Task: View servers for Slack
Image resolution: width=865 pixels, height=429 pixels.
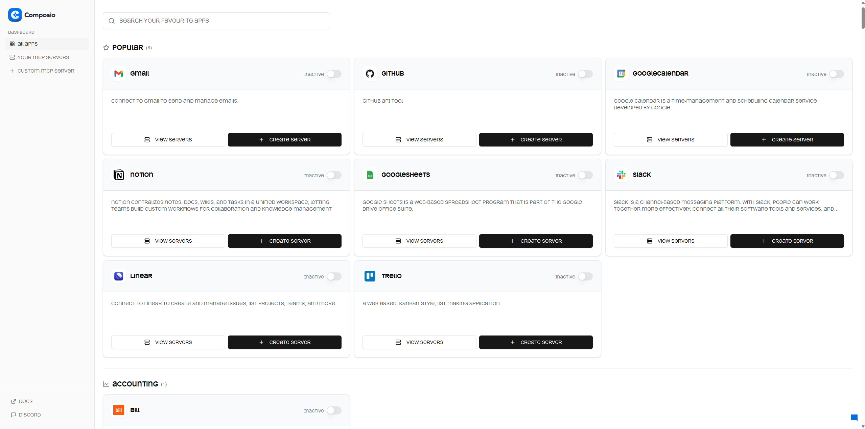Action: 671,241
